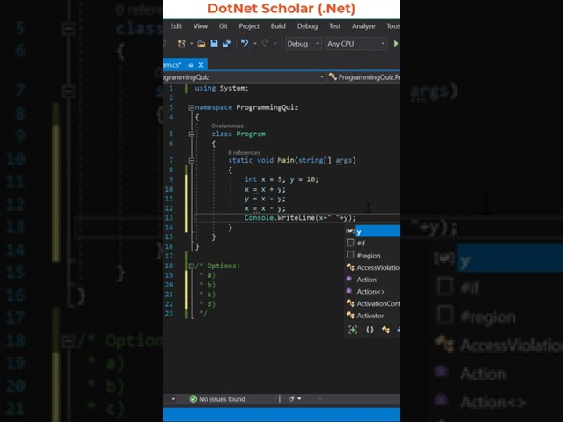563x422 pixels.
Task: Click the No issues found status
Action: click(x=222, y=398)
